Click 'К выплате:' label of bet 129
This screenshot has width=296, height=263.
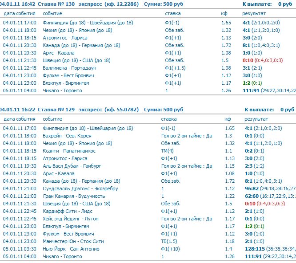(260, 110)
